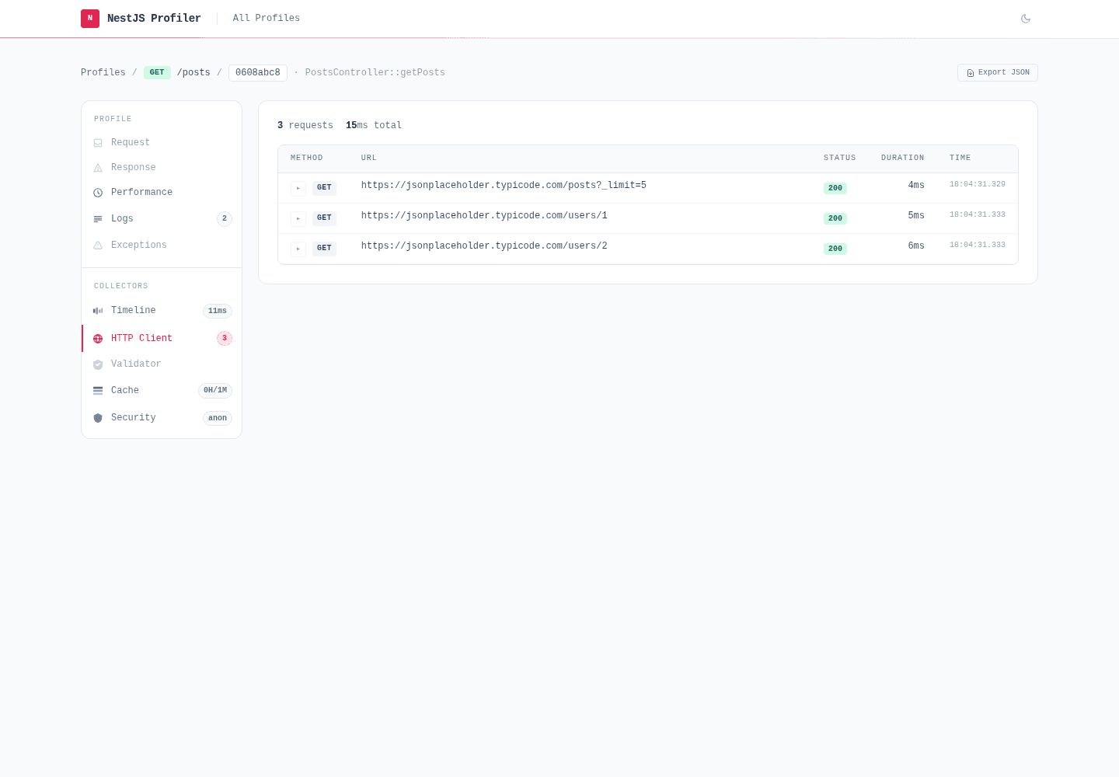Click the 11ms Timeline badge
The width and height of the screenshot is (1119, 777).
[x=218, y=311]
